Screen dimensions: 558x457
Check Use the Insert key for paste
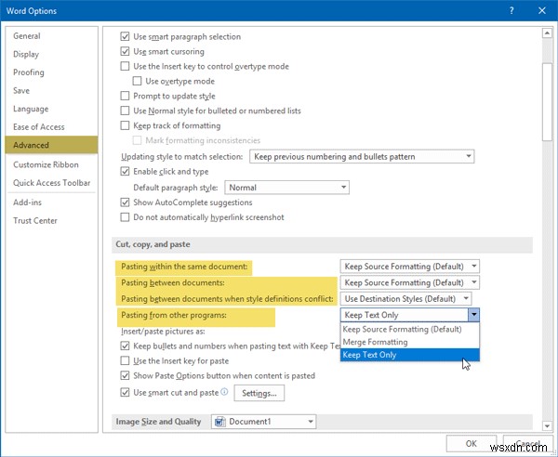click(125, 360)
